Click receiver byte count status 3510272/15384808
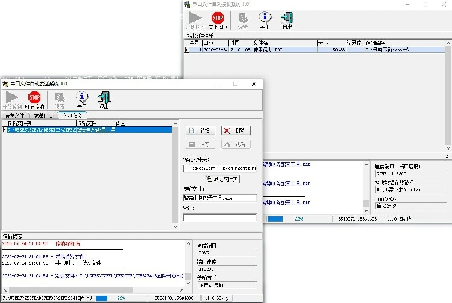 tap(357, 219)
